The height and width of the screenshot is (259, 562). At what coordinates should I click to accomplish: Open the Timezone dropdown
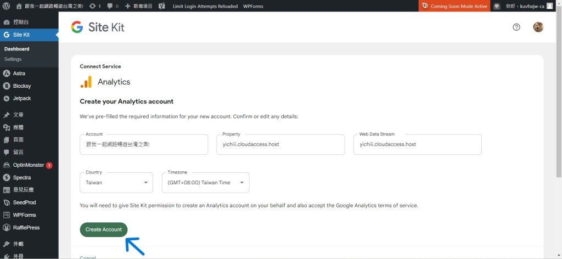tap(205, 183)
